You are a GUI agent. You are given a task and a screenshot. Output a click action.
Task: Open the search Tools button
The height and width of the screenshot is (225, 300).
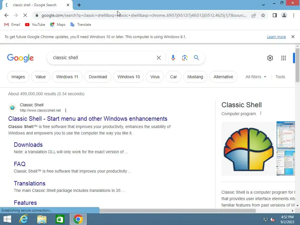pos(280,77)
